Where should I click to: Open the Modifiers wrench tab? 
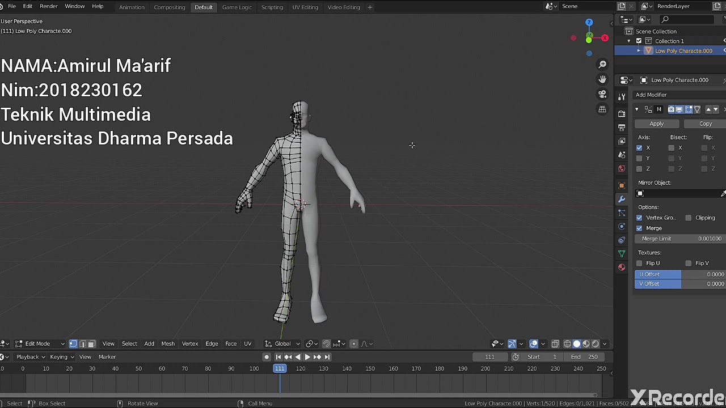coord(622,199)
